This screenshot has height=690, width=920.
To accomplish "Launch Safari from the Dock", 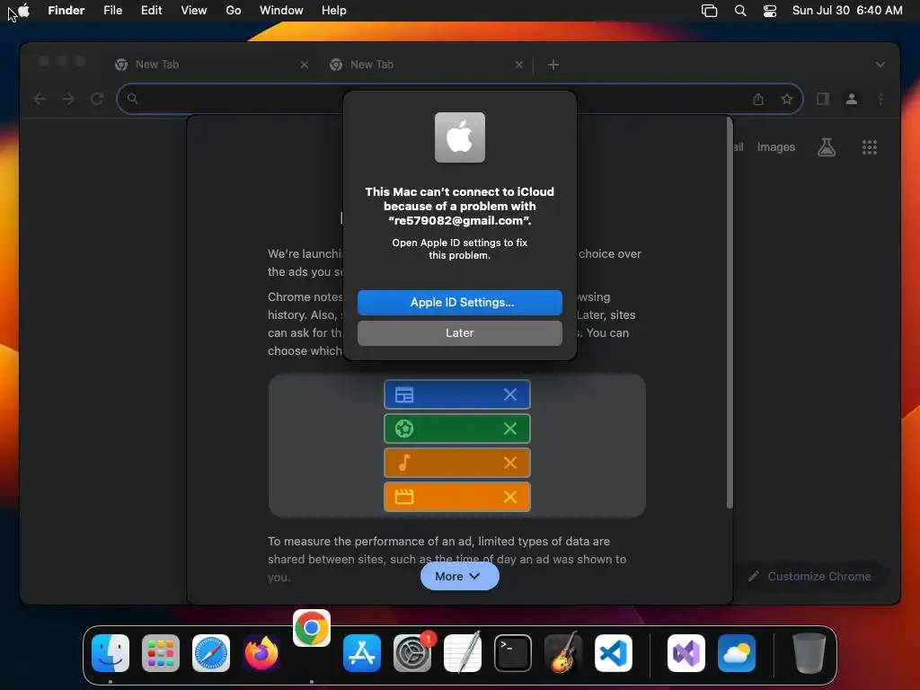I will point(211,653).
